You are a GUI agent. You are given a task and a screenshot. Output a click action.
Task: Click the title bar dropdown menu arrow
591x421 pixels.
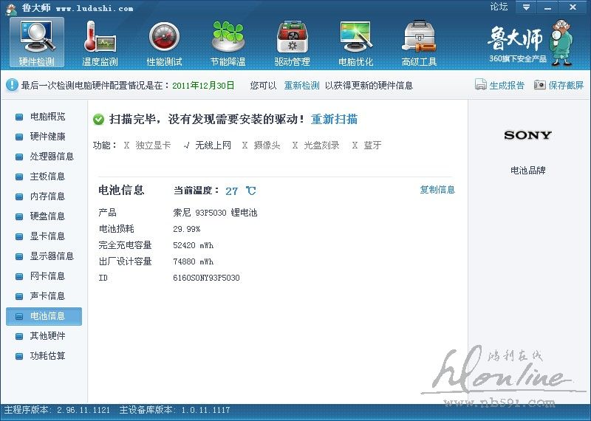[x=526, y=7]
